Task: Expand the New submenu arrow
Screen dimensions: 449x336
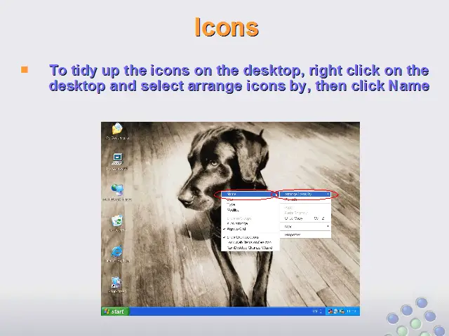Action: pyautogui.click(x=328, y=226)
